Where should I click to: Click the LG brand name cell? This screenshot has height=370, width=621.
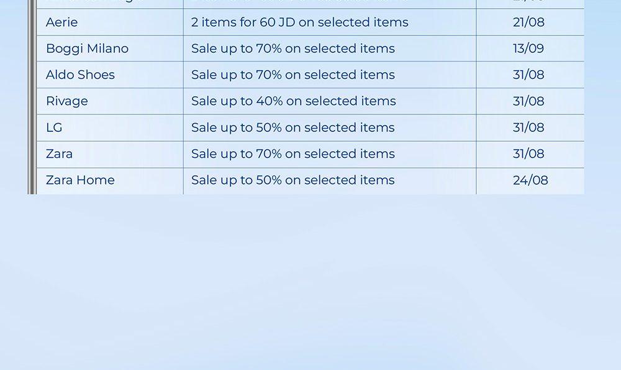tap(55, 127)
